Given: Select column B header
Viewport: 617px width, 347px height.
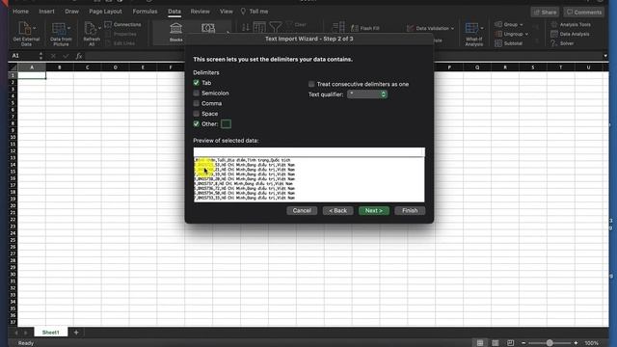Looking at the screenshot, I should [x=60, y=67].
